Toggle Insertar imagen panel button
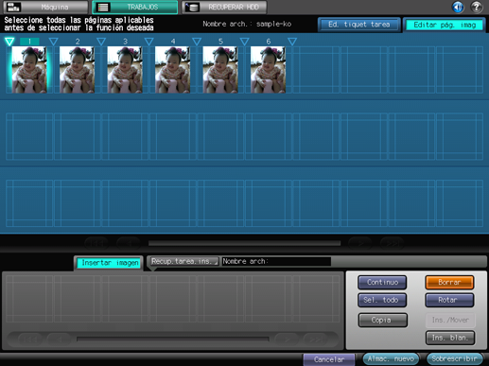Viewport: 489px width, 366px height. pos(110,263)
